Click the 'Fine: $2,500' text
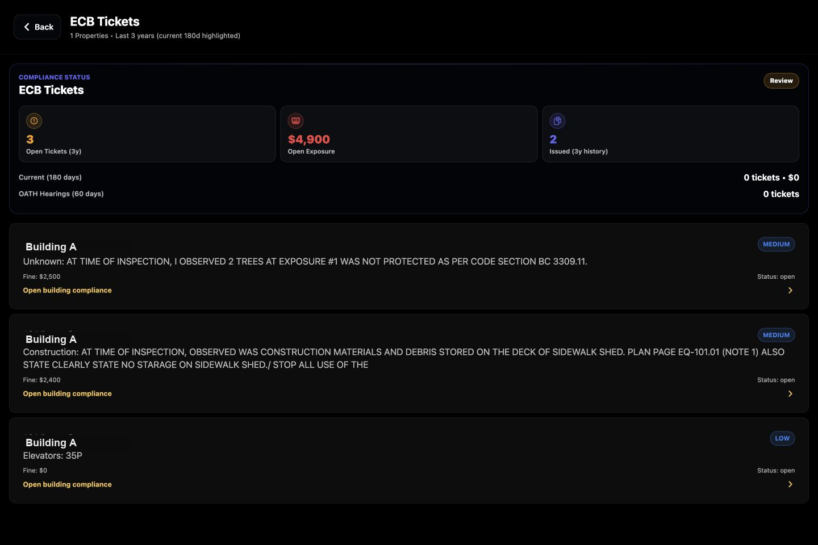818x545 pixels. [x=41, y=276]
